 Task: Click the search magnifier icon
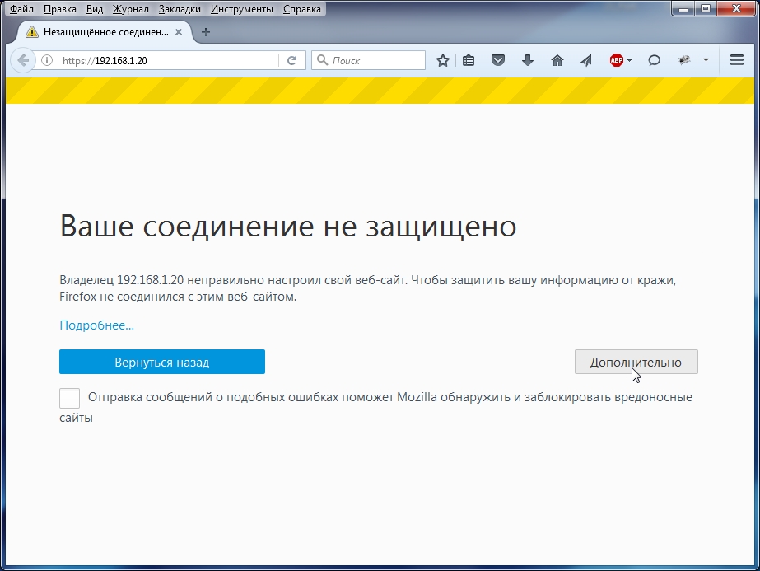(322, 60)
